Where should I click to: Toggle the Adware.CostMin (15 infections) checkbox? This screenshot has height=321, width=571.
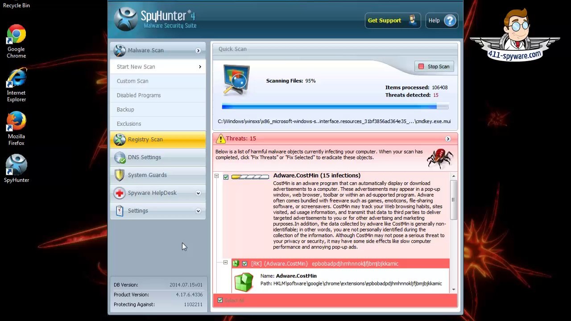(x=226, y=177)
